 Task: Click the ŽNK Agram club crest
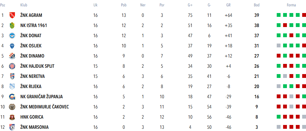[x=12, y=15]
